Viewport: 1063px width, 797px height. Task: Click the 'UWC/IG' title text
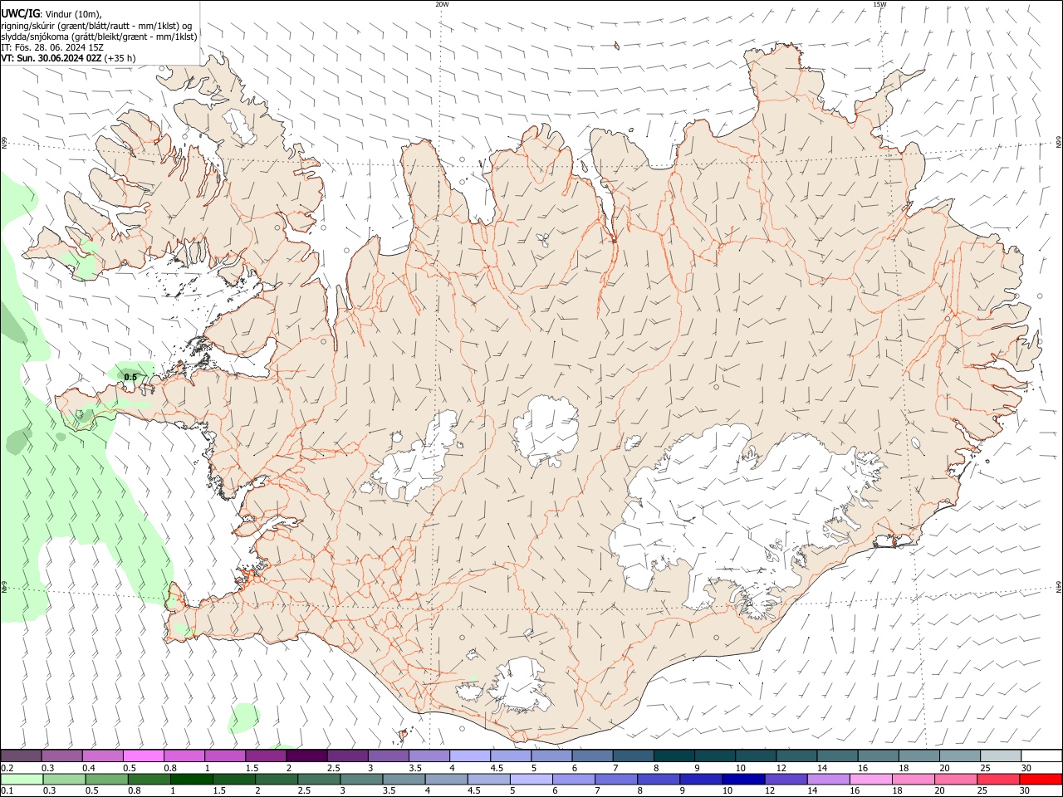coord(20,14)
